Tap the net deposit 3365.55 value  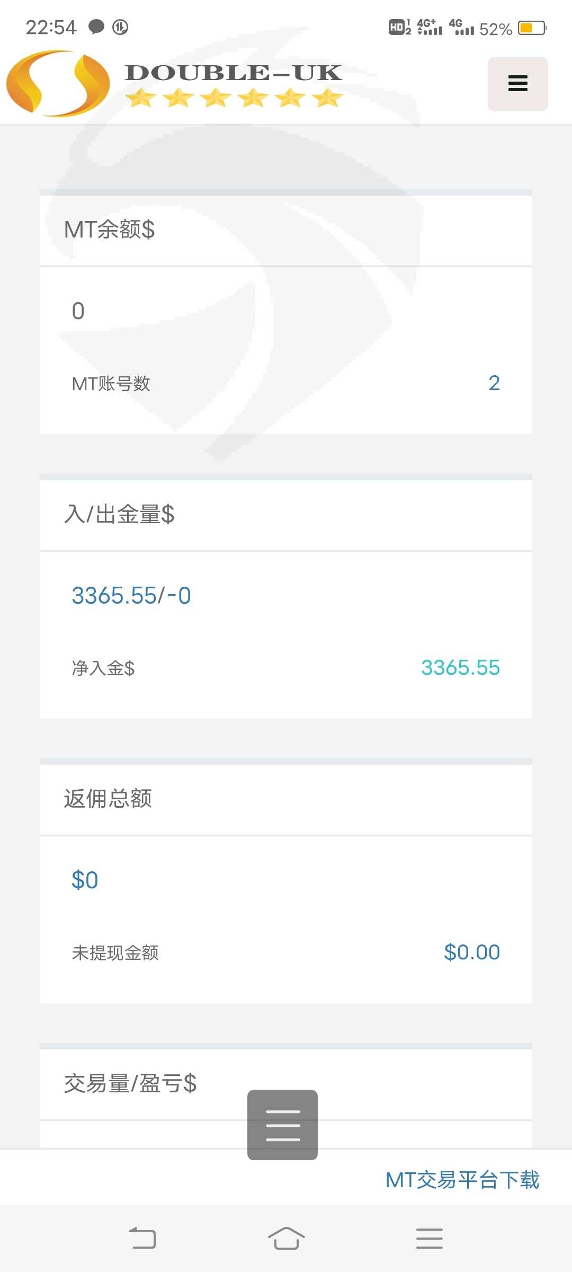point(460,667)
